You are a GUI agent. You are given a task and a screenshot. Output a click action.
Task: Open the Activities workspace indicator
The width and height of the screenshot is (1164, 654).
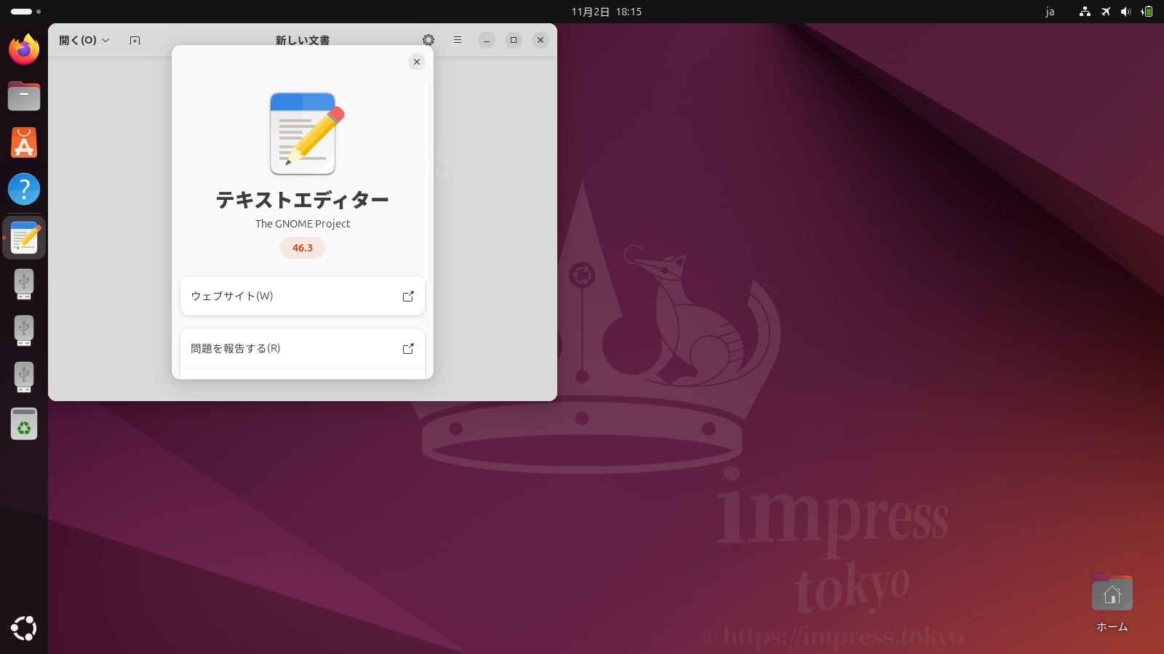pos(25,12)
